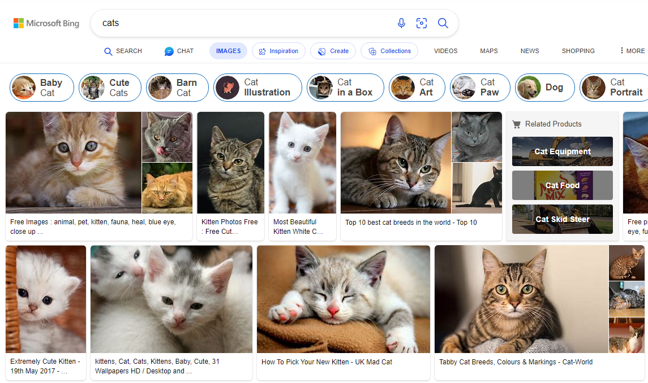Open visual search with the camera icon

coord(422,23)
